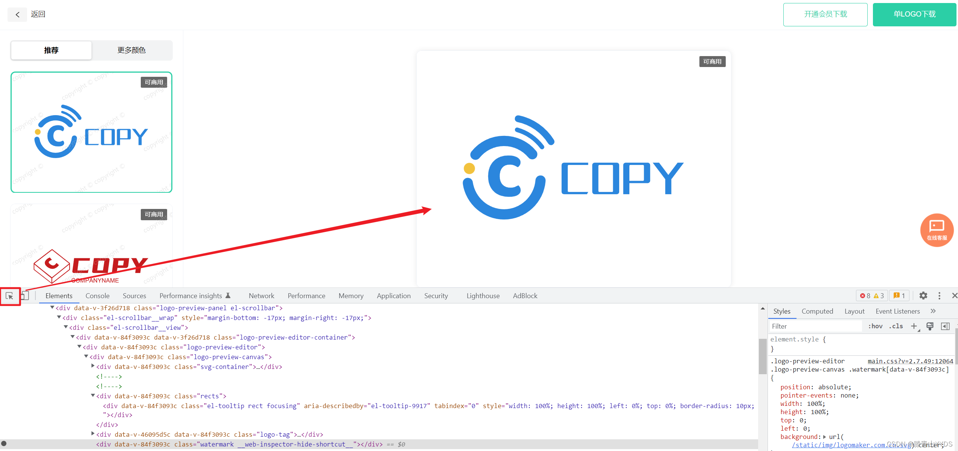Image resolution: width=958 pixels, height=451 pixels.
Task: Open the 更多颜色 tab
Action: [131, 50]
